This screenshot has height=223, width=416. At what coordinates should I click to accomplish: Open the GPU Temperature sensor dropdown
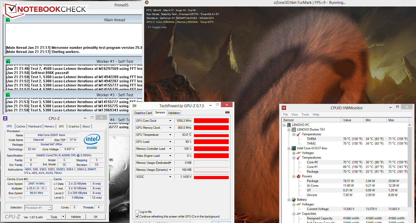pos(170,134)
